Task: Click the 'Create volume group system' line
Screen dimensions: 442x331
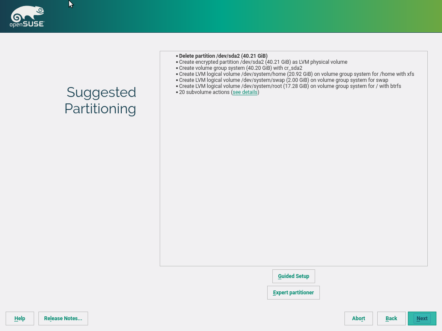Action: point(240,68)
